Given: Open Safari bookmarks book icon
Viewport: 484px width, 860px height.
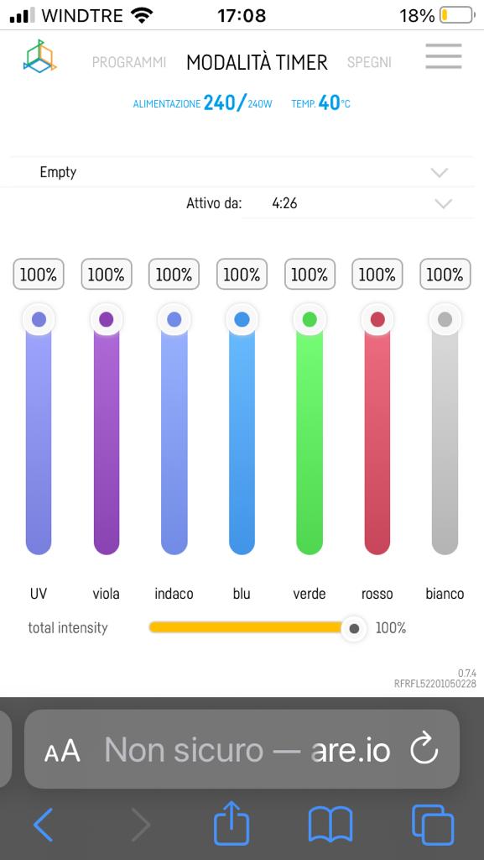Looking at the screenshot, I should (x=330, y=824).
